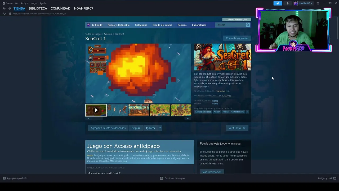Expand the Ignorar dropdown arrow
Viewport: 339px width, 191px height.
pyautogui.click(x=160, y=128)
